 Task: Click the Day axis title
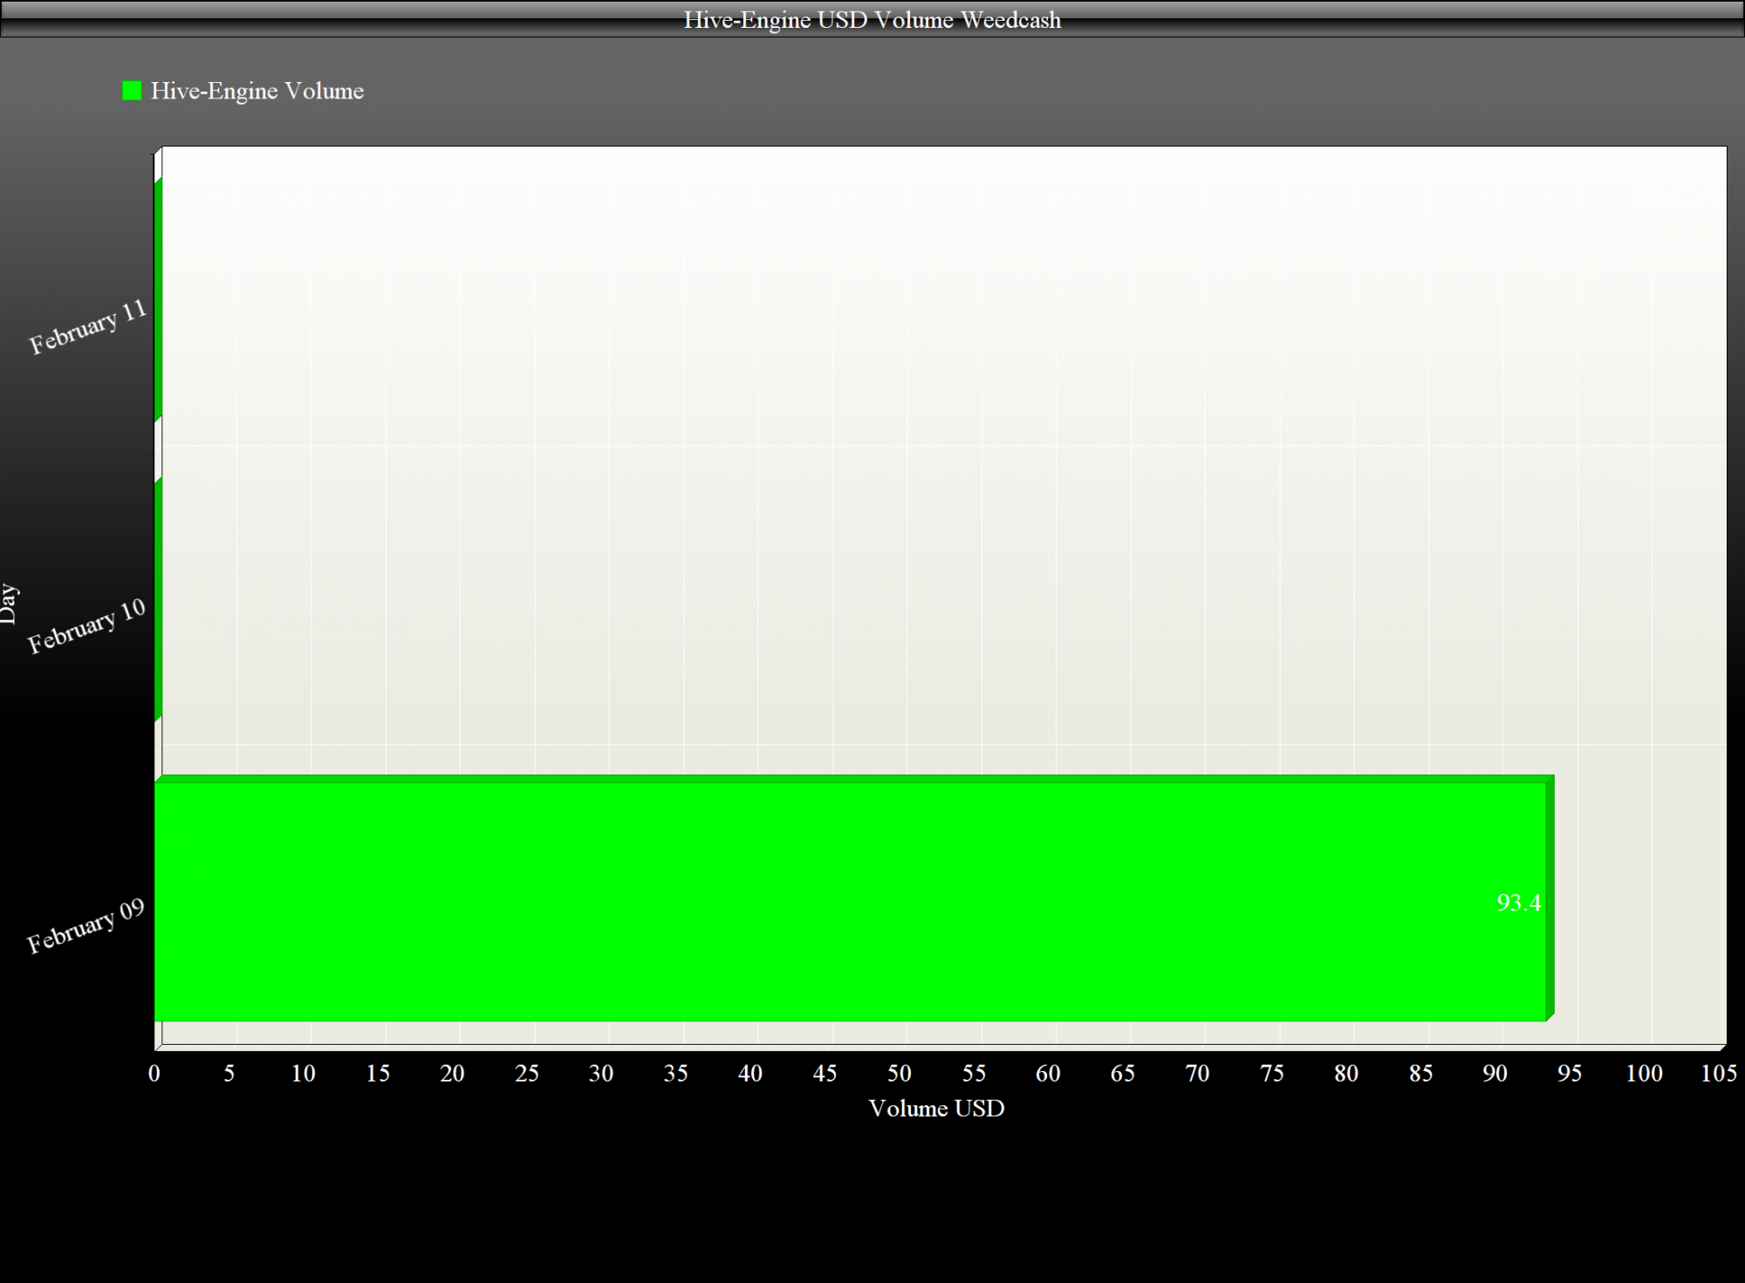9,604
